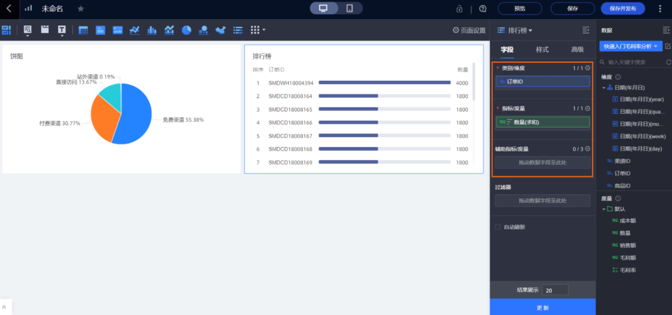This screenshot has width=672, height=315.
Task: Insert a ranking list chart
Action: [x=238, y=30]
